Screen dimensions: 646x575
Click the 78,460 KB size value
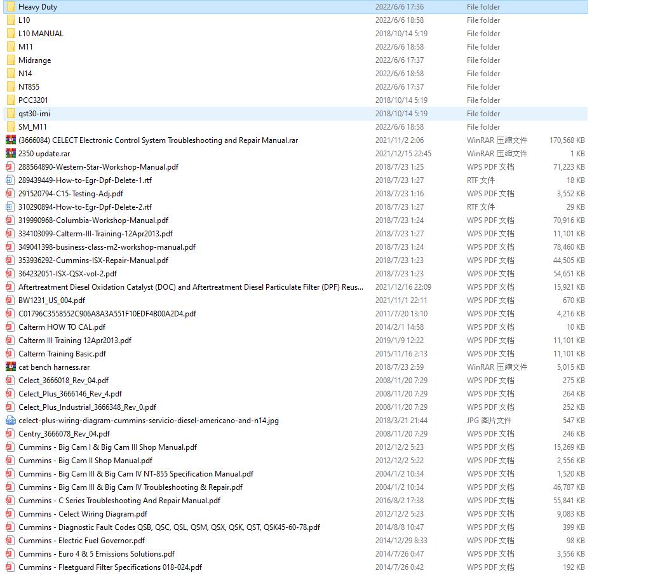point(569,247)
